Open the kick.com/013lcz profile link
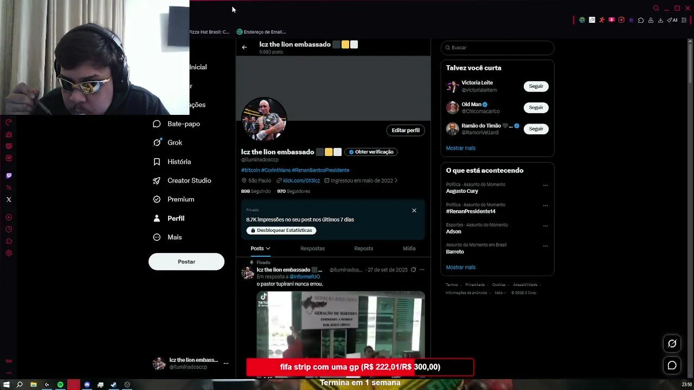 coord(301,180)
